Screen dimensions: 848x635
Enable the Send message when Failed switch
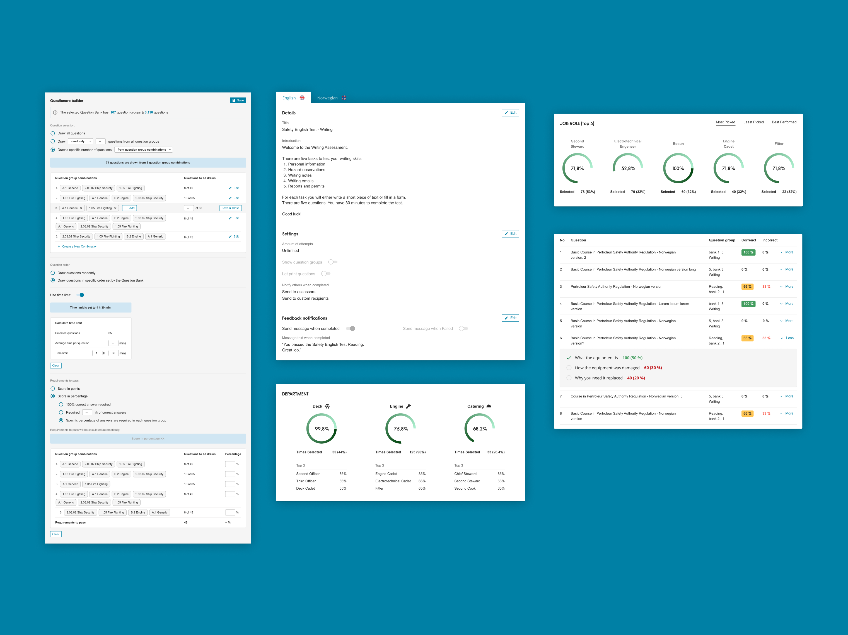click(x=463, y=329)
